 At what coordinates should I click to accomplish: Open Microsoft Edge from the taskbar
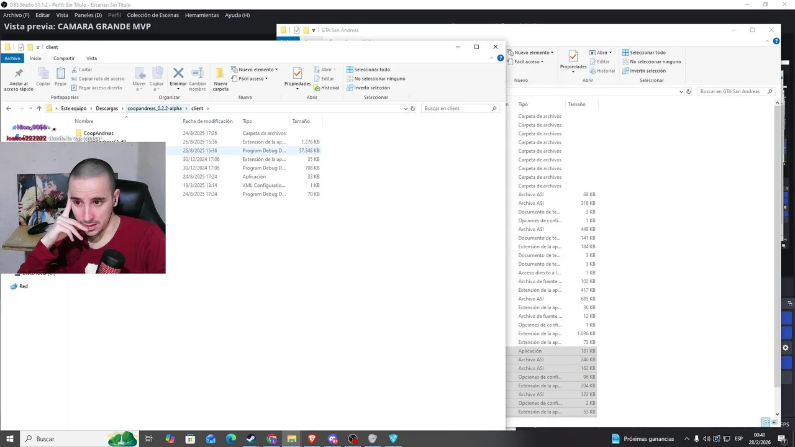pos(231,439)
